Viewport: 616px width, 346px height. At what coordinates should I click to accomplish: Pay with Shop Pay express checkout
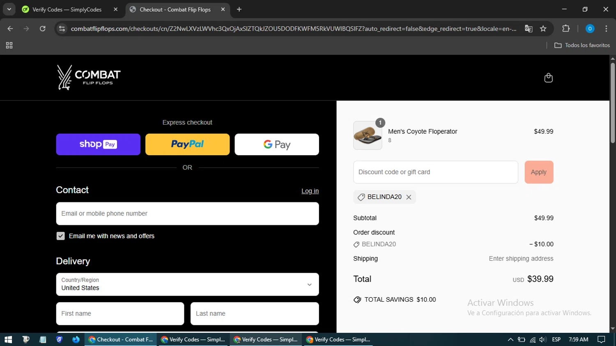pos(98,144)
